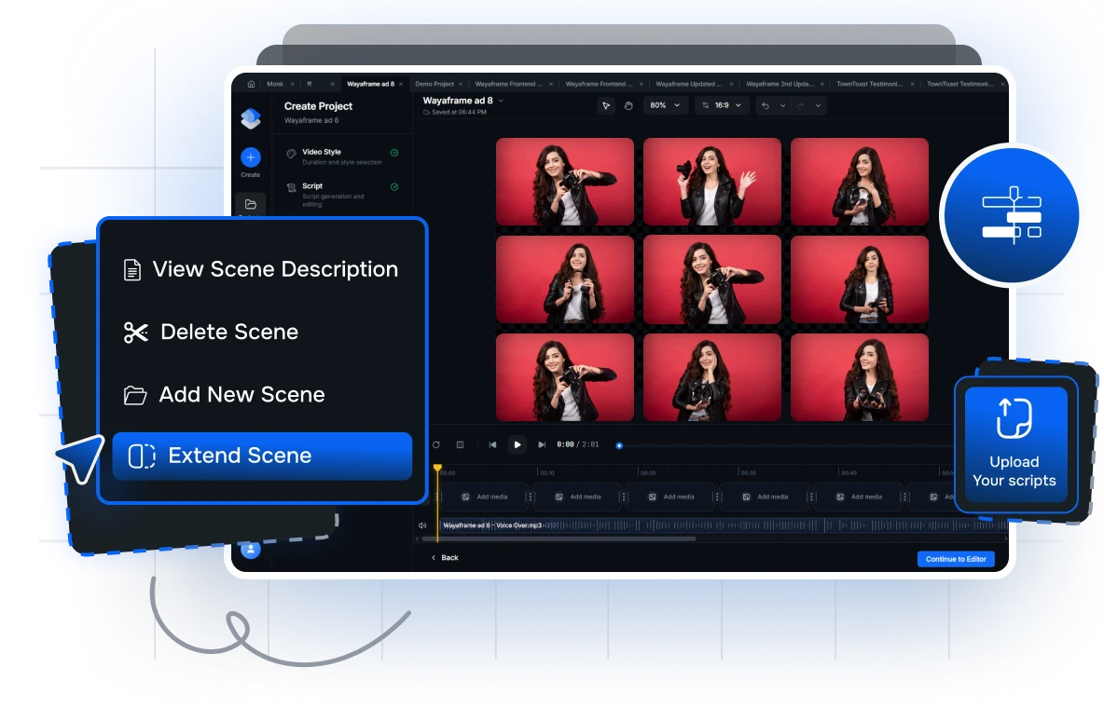The image size is (1104, 708).
Task: Click the blue Create plus button
Action: 250,157
